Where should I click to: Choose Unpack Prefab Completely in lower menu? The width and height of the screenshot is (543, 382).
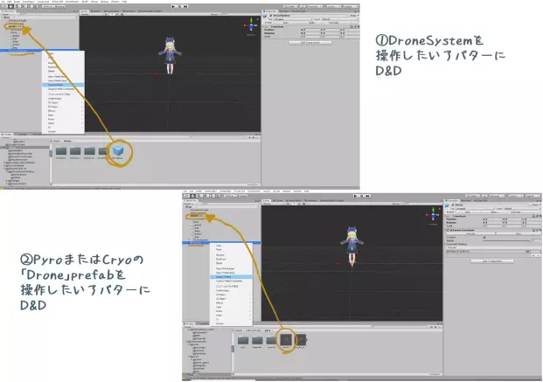(229, 281)
